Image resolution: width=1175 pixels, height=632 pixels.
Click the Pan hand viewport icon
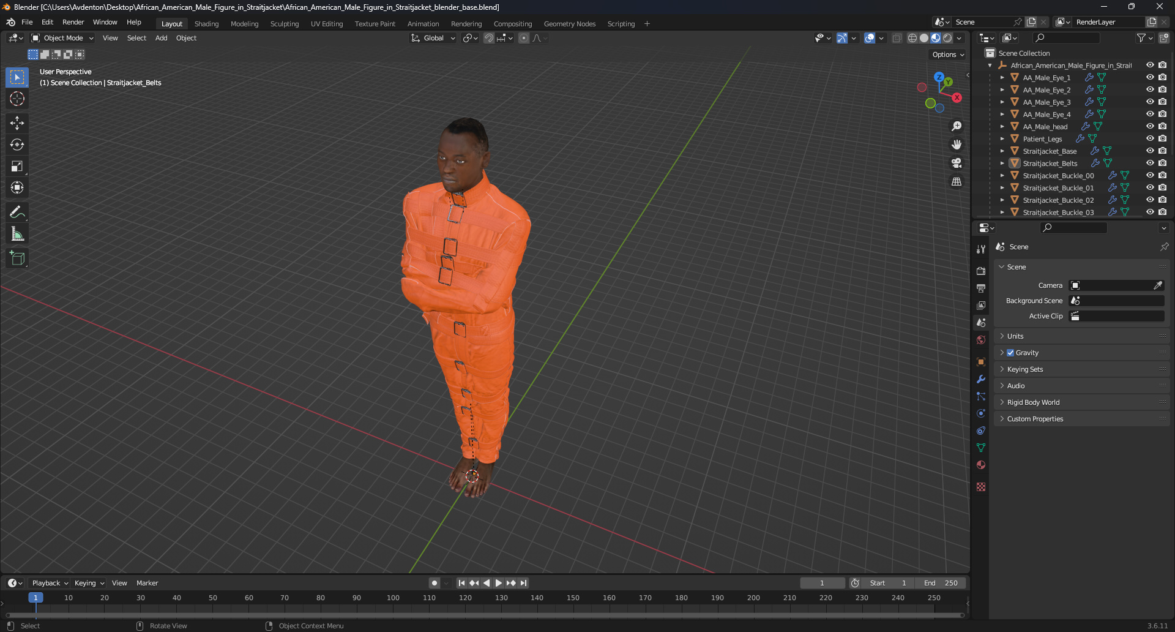(957, 145)
